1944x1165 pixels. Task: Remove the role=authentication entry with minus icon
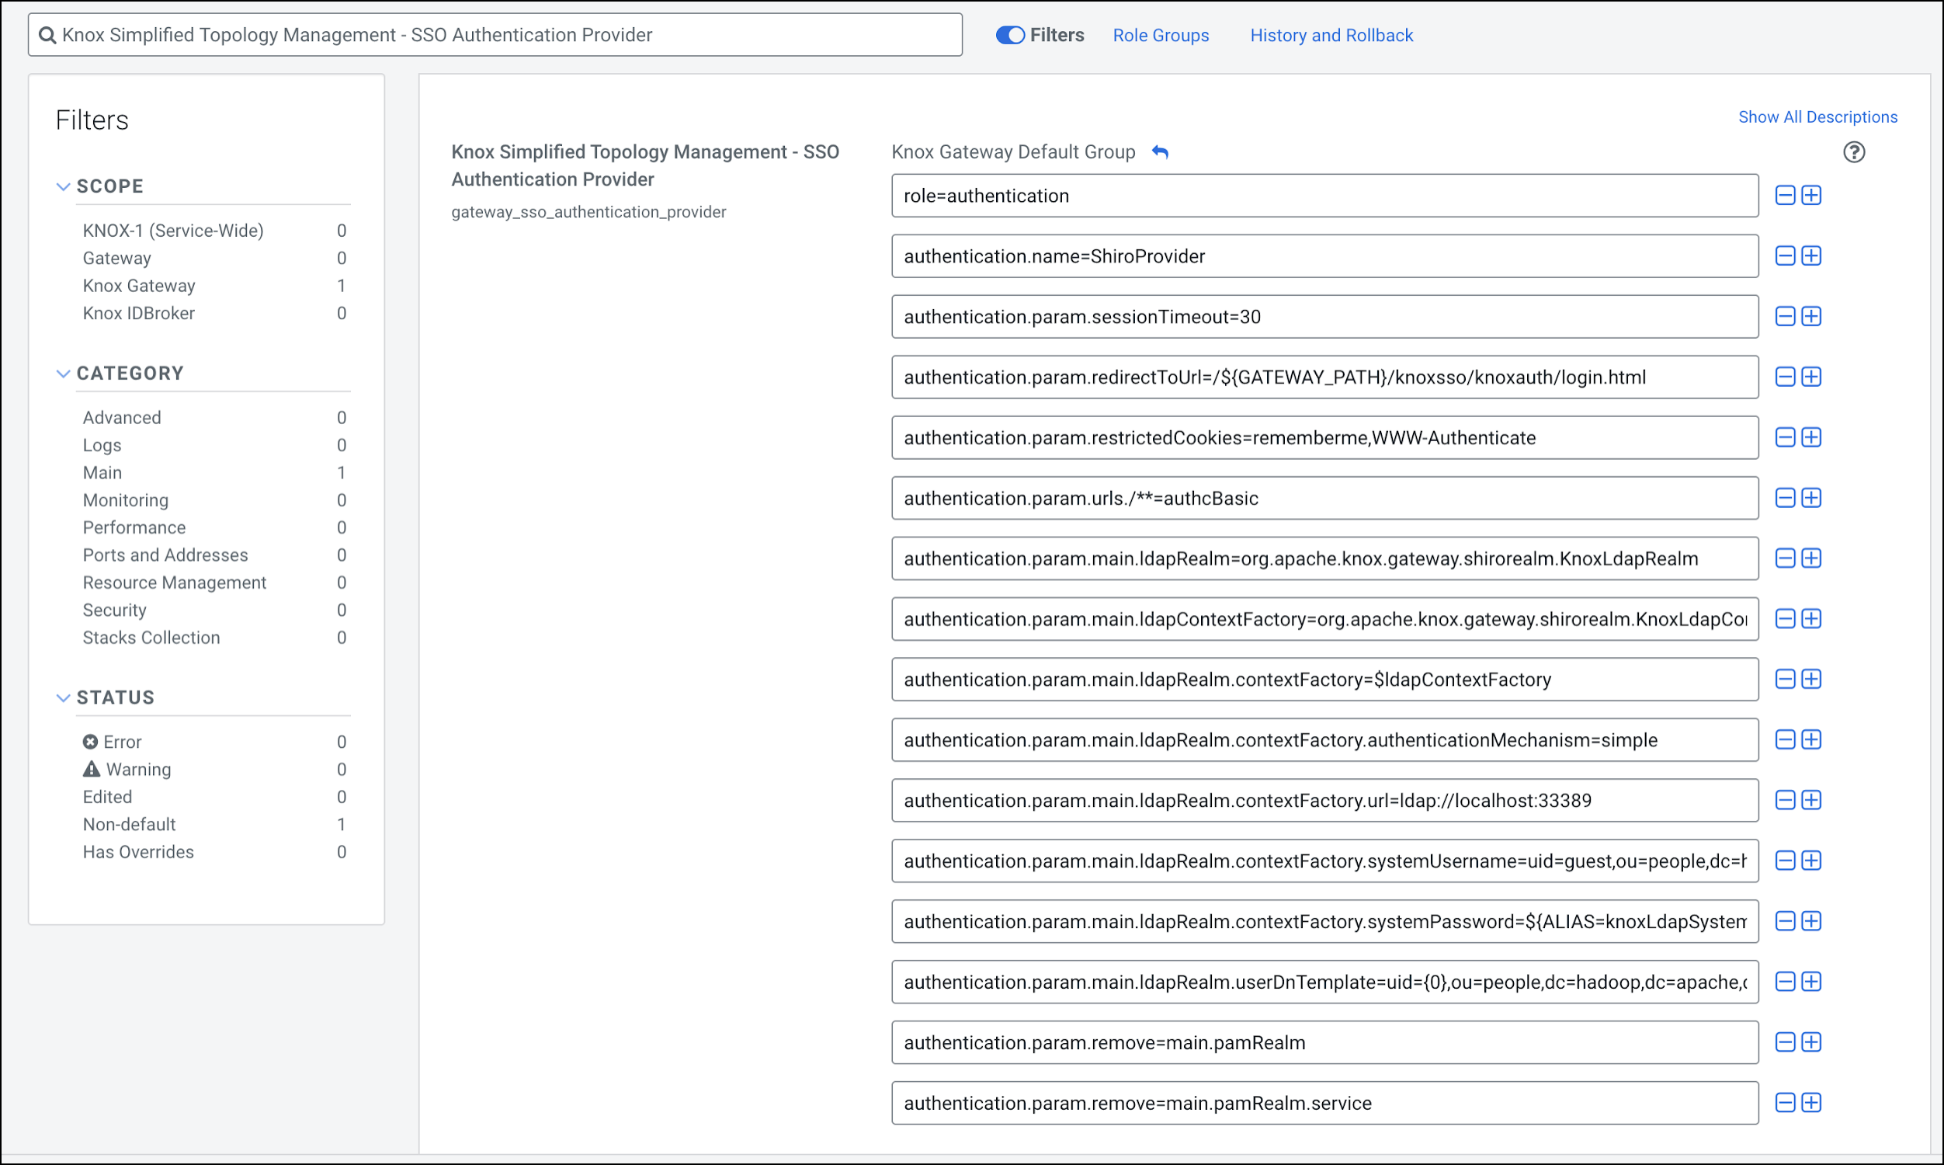[1785, 196]
